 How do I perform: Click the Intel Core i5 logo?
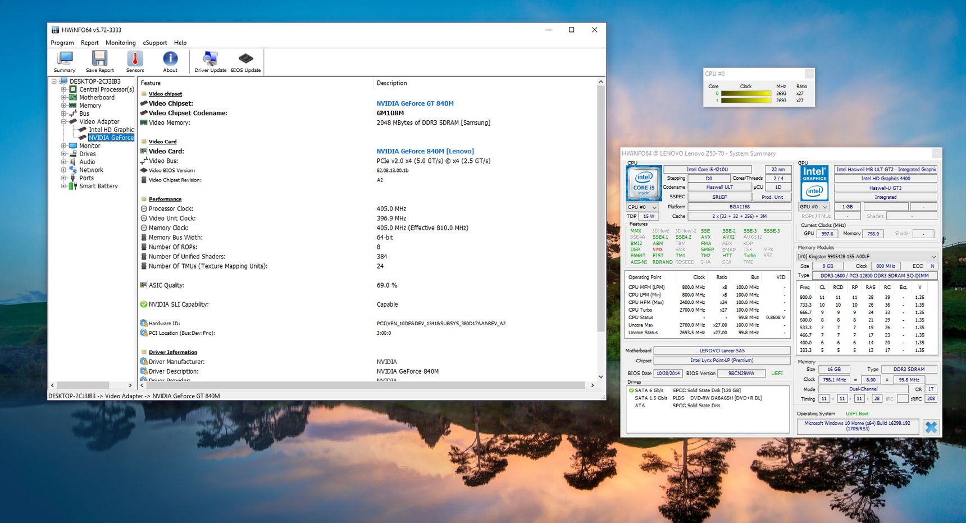click(x=644, y=183)
